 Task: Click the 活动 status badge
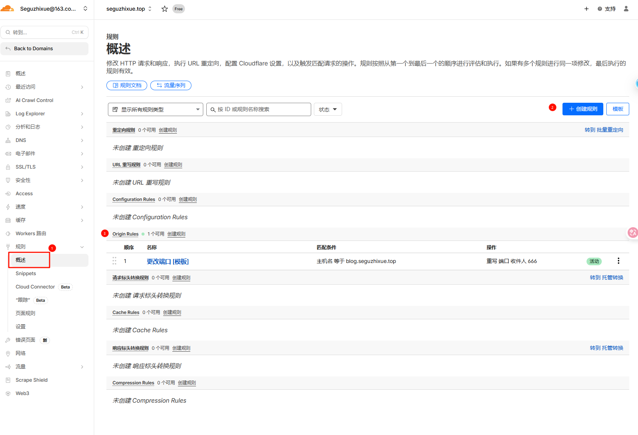coord(594,261)
